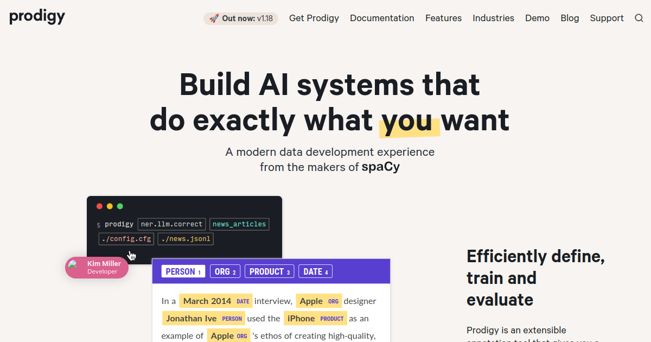Click the Prodigy logo

(x=37, y=17)
